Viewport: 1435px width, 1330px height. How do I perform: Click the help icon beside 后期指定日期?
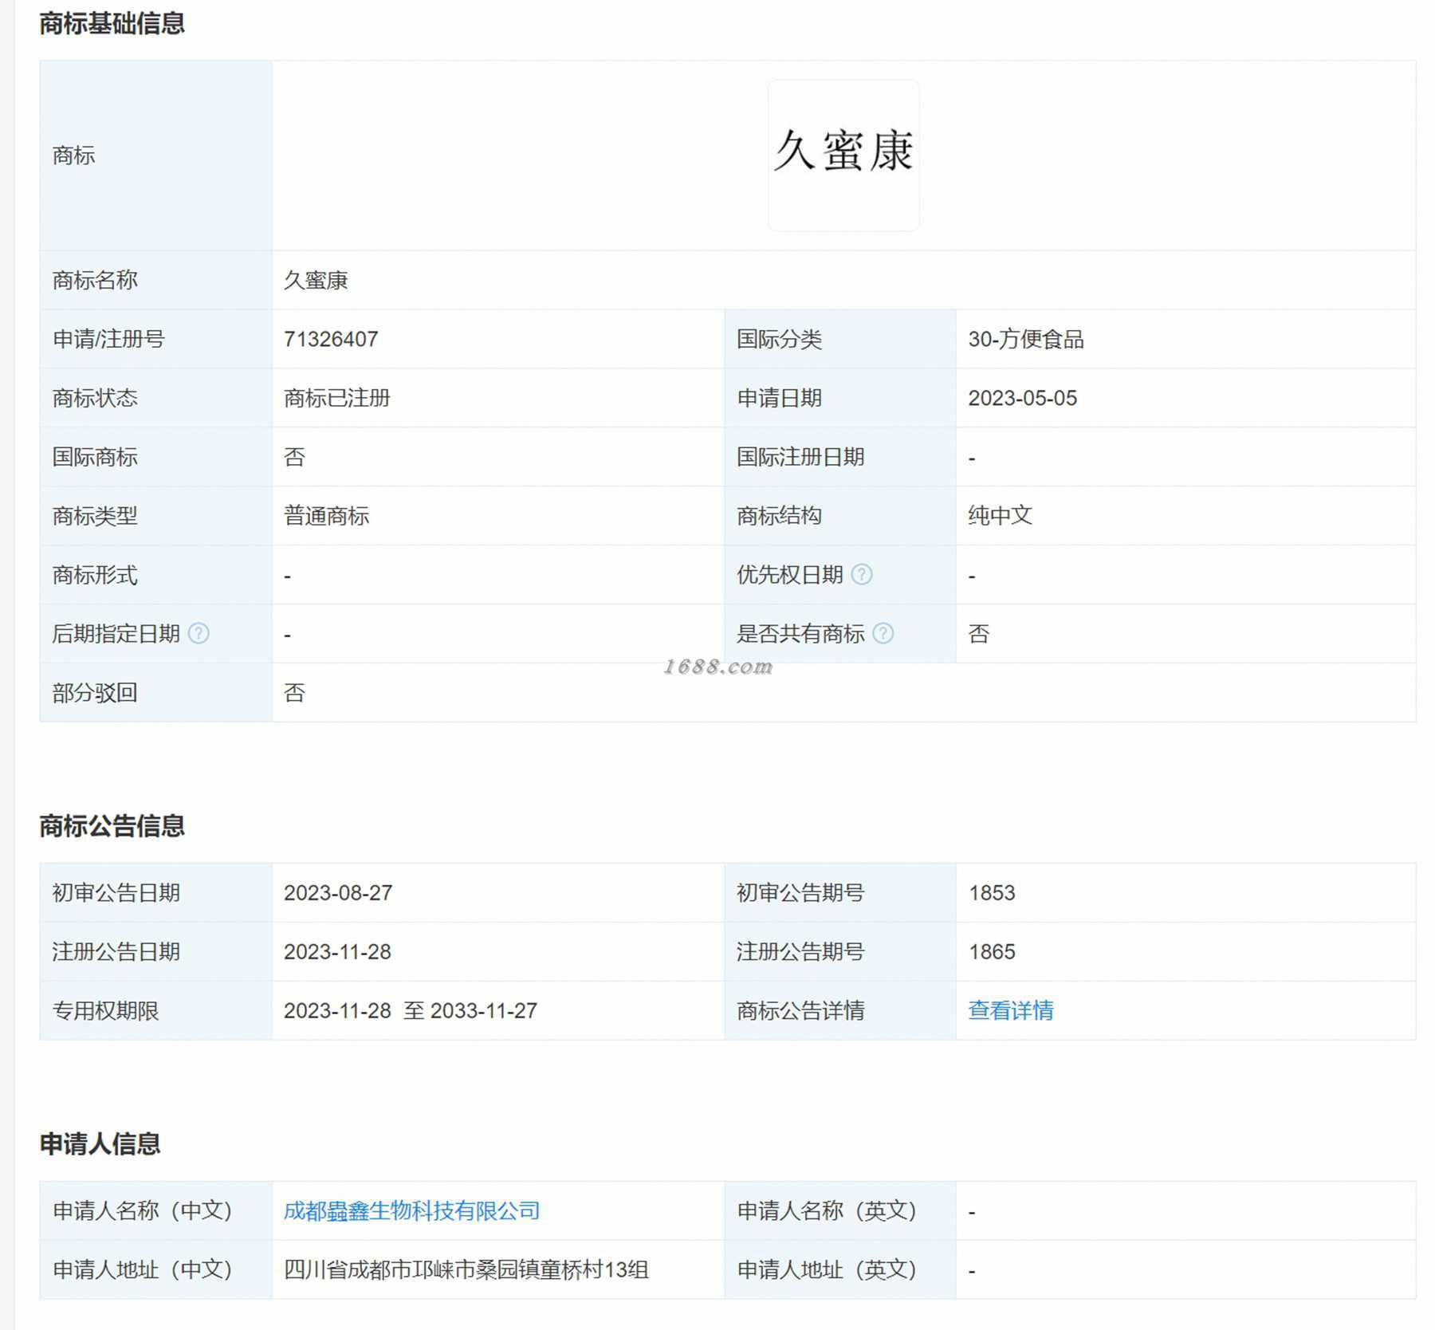(x=199, y=634)
